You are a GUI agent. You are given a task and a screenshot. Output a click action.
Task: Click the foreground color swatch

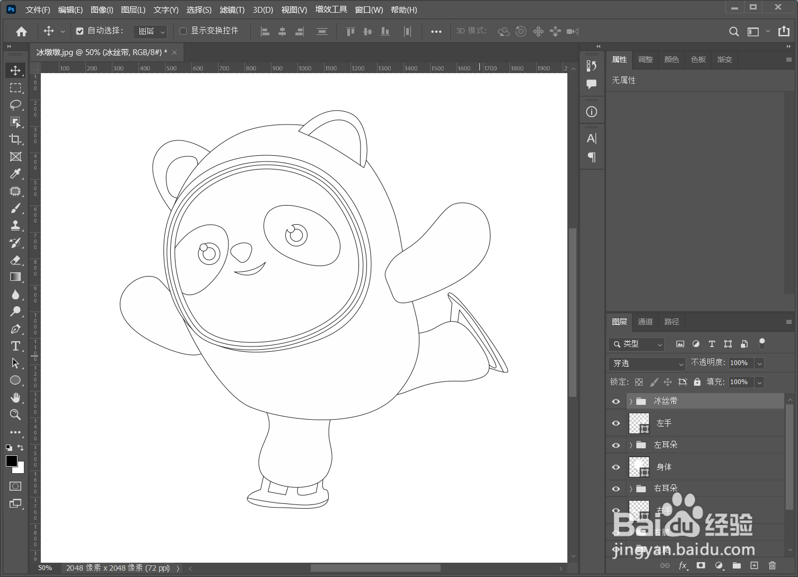pos(12,461)
